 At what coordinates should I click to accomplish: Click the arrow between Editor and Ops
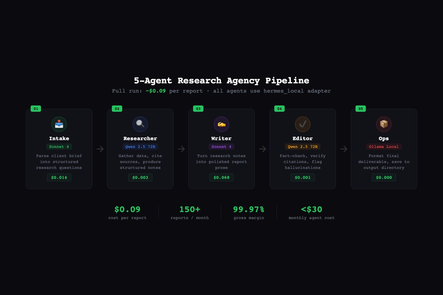click(x=343, y=149)
